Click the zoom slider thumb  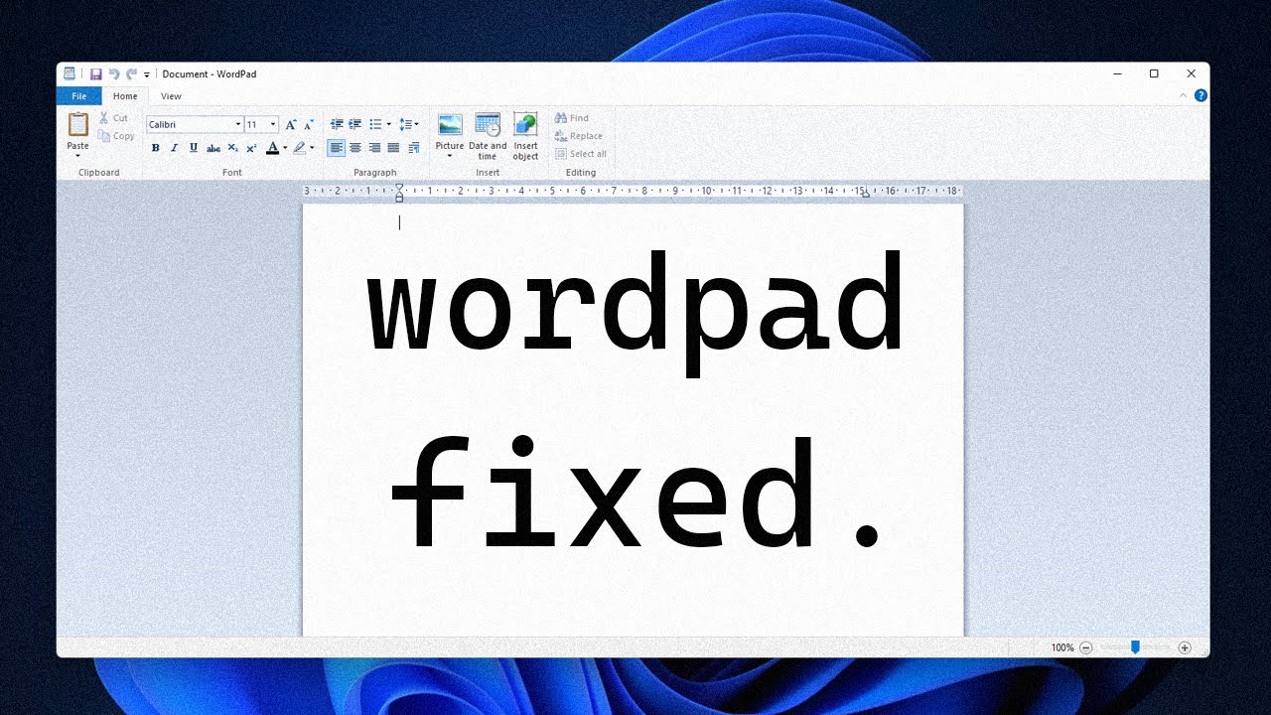coord(1135,647)
